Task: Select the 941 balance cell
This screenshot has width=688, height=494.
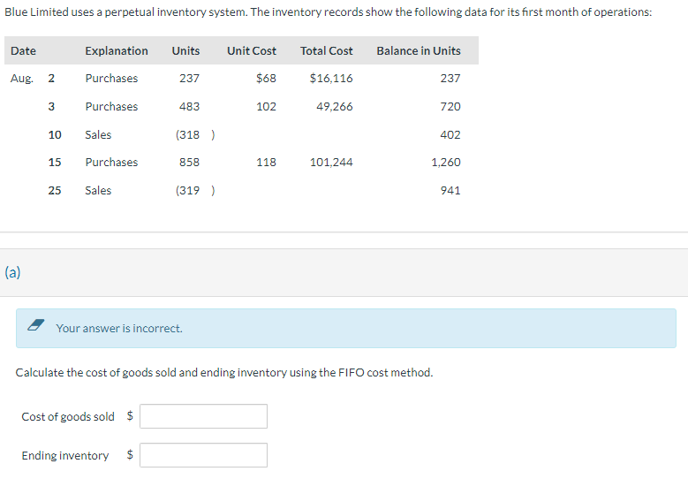Action: 450,190
